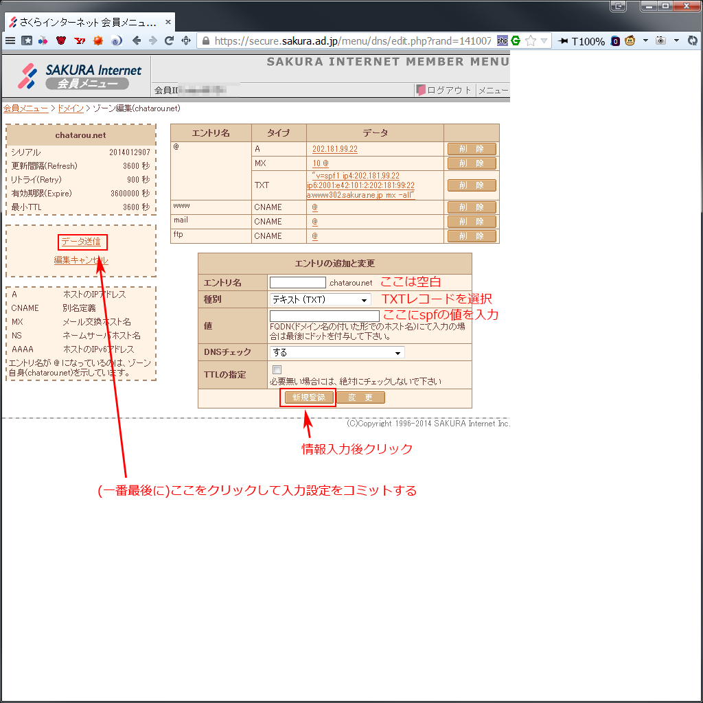Focus the エントリ名 input field
703x703 pixels.
pos(298,282)
